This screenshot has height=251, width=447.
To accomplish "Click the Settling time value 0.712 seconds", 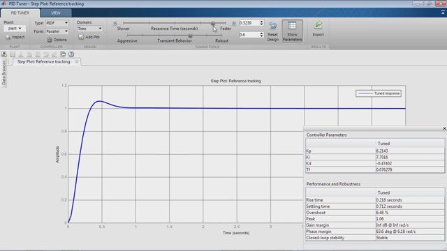I will (410, 206).
